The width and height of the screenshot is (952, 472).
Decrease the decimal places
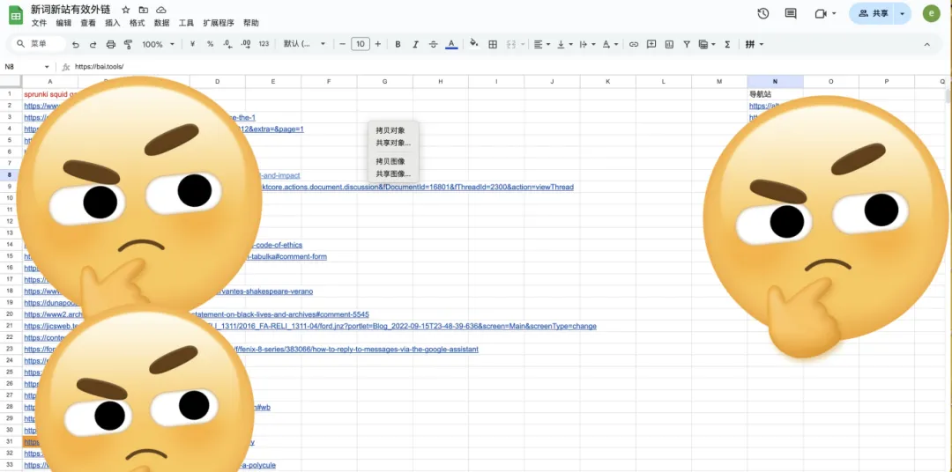(227, 44)
